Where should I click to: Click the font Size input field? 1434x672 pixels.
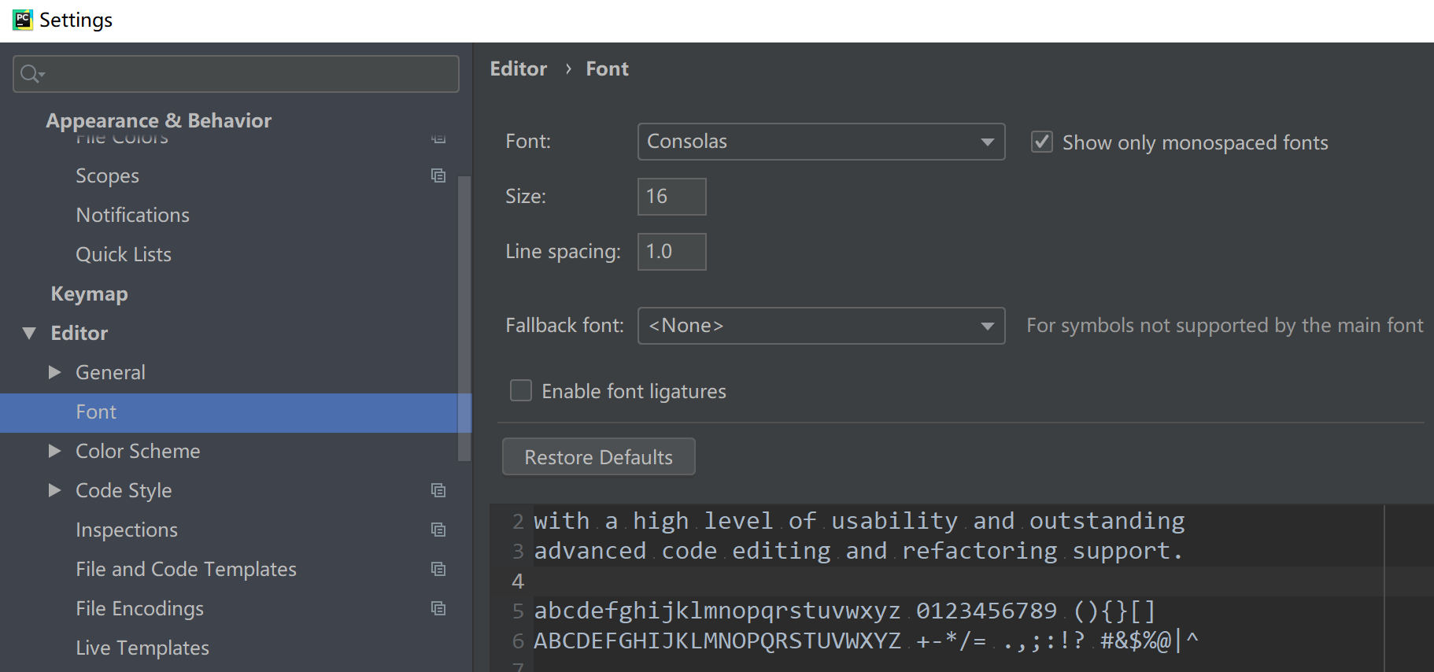pyautogui.click(x=671, y=197)
